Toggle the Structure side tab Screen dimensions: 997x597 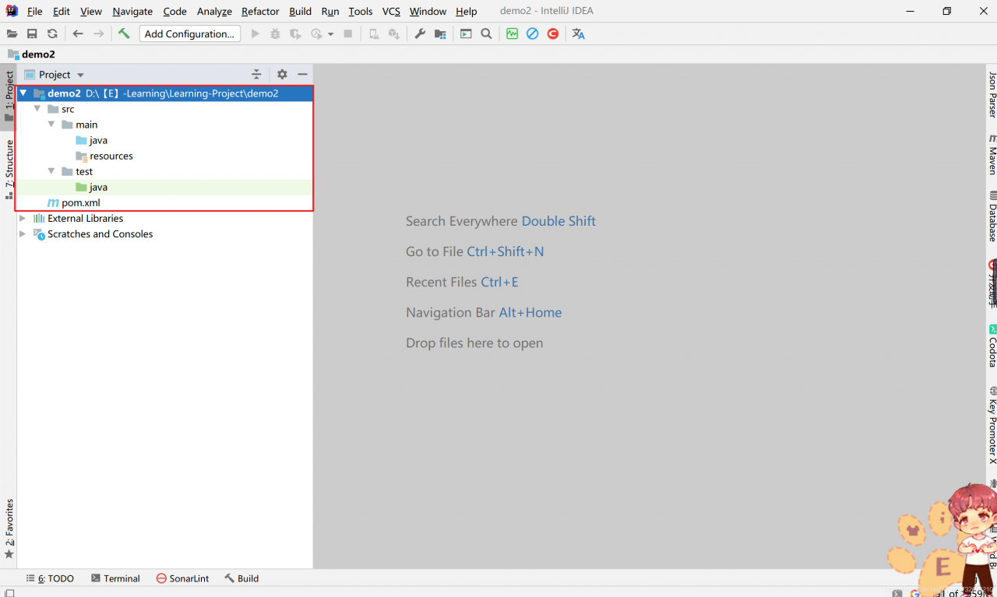(9, 169)
